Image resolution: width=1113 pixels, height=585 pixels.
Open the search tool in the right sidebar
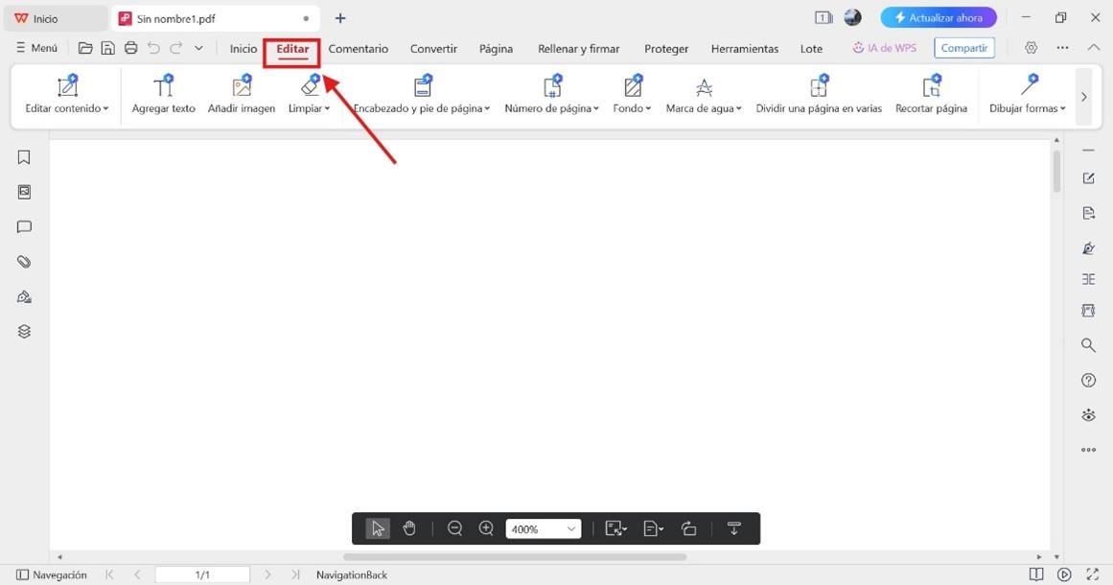[1088, 344]
